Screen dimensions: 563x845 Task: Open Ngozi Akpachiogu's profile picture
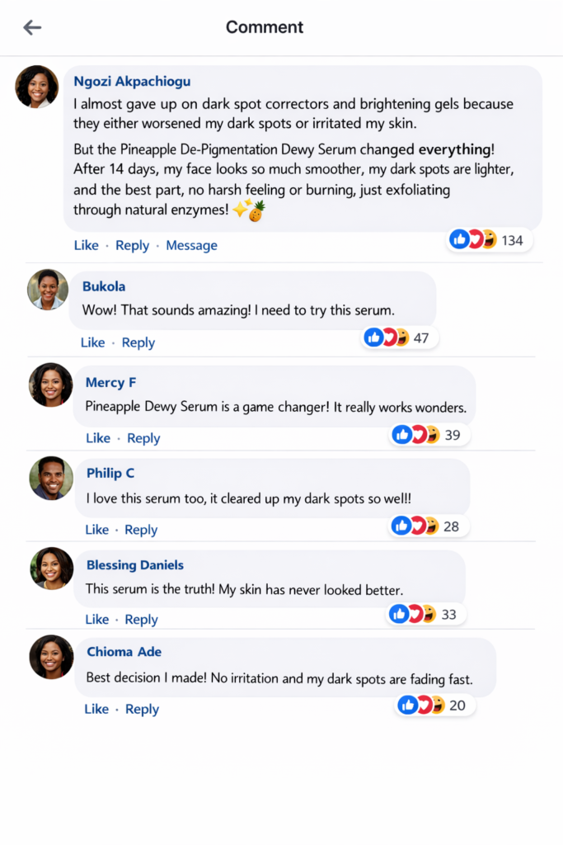point(37,87)
